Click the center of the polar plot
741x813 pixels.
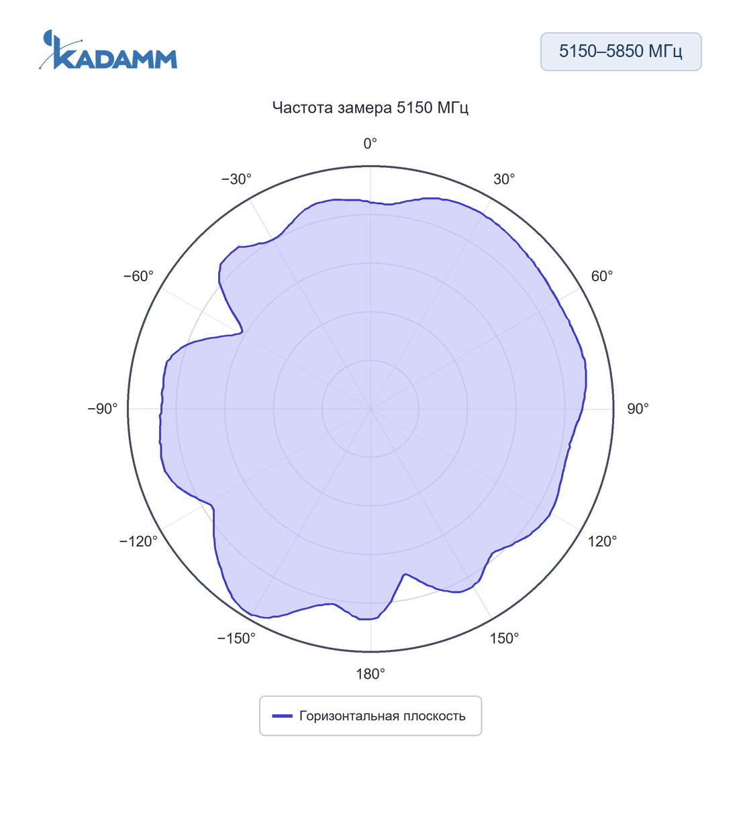click(x=370, y=409)
